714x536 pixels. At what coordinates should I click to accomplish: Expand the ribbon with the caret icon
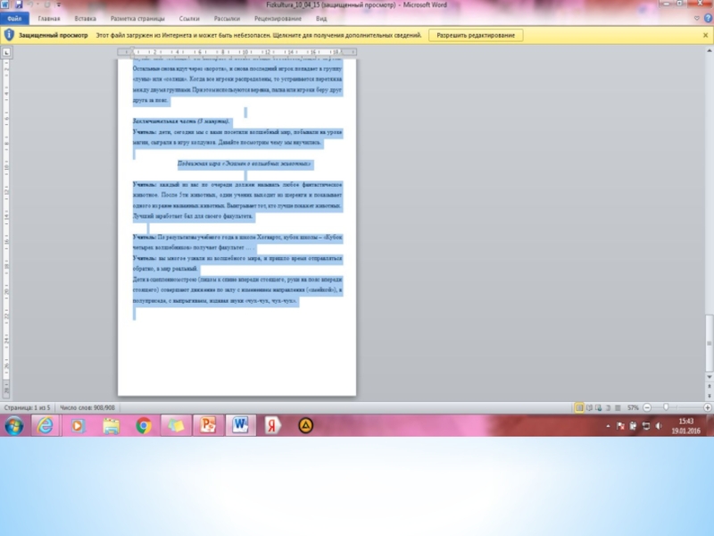(697, 18)
